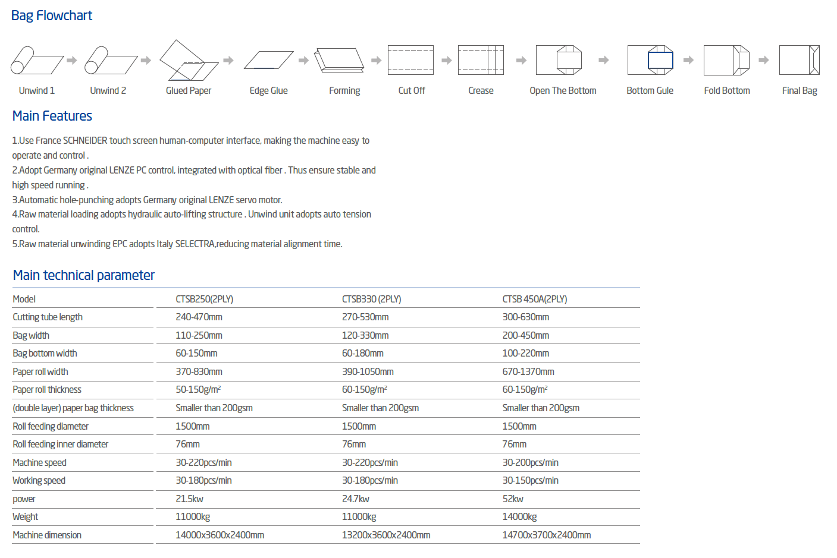Screen dimensions: 837x558
Task: Click the Unwind 1 paper roll icon
Action: tap(37, 60)
